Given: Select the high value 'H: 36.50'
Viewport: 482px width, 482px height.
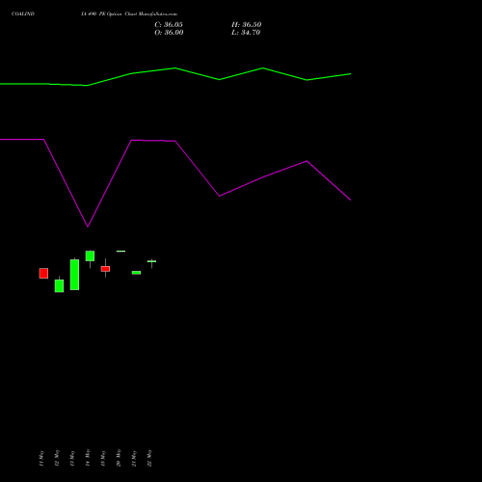Looking at the screenshot, I should [247, 25].
